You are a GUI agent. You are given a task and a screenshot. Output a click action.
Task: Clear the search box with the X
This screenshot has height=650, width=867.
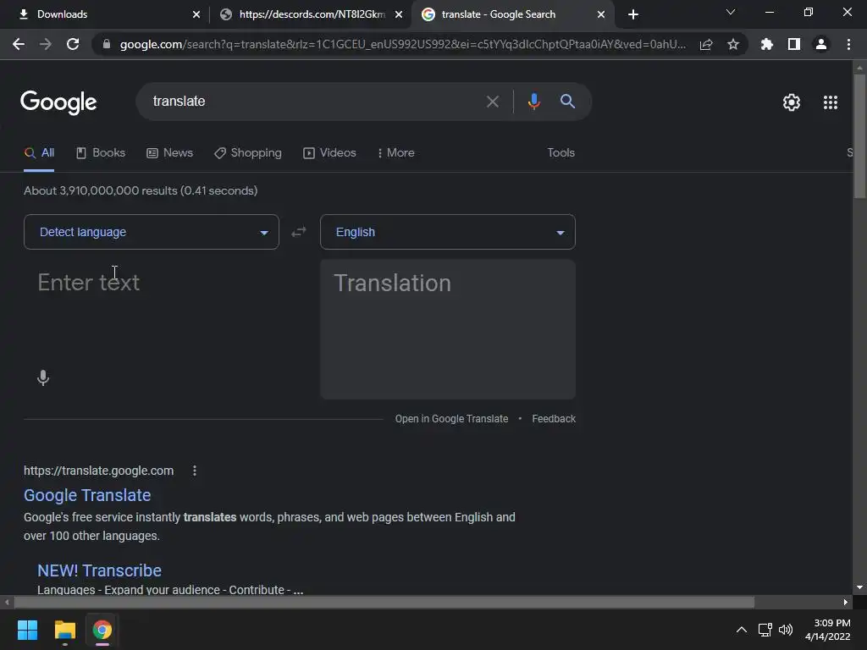(492, 102)
